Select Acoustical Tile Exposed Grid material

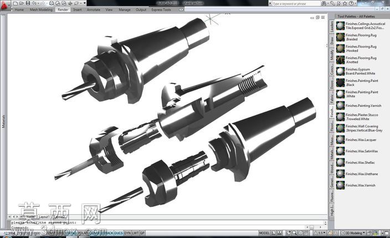[x=361, y=26]
